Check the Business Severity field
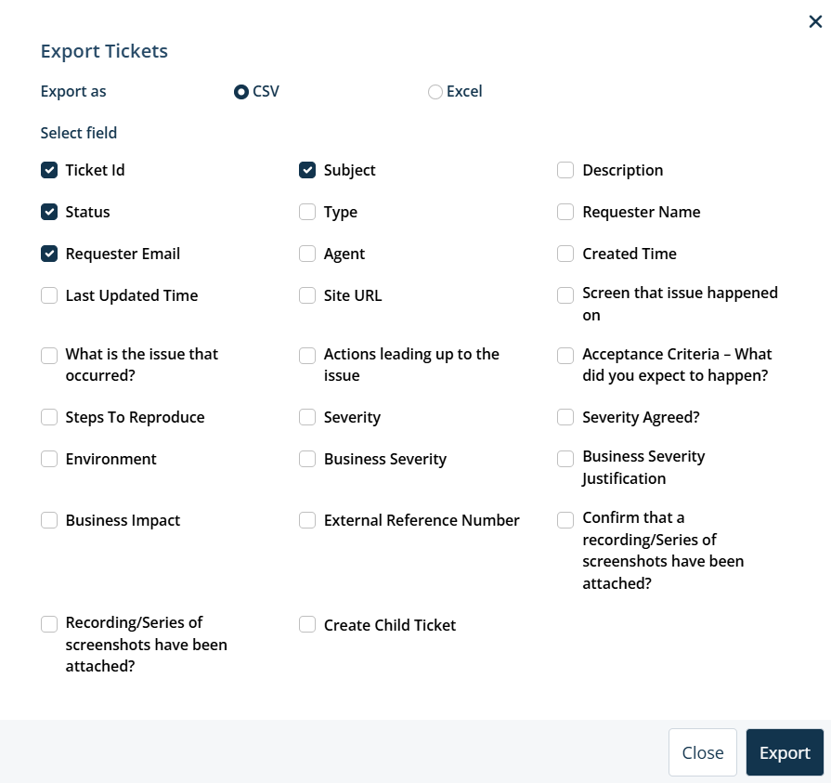 307,459
